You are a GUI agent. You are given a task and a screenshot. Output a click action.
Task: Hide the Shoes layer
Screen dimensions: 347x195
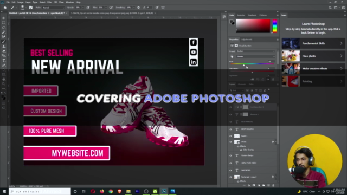(230, 142)
